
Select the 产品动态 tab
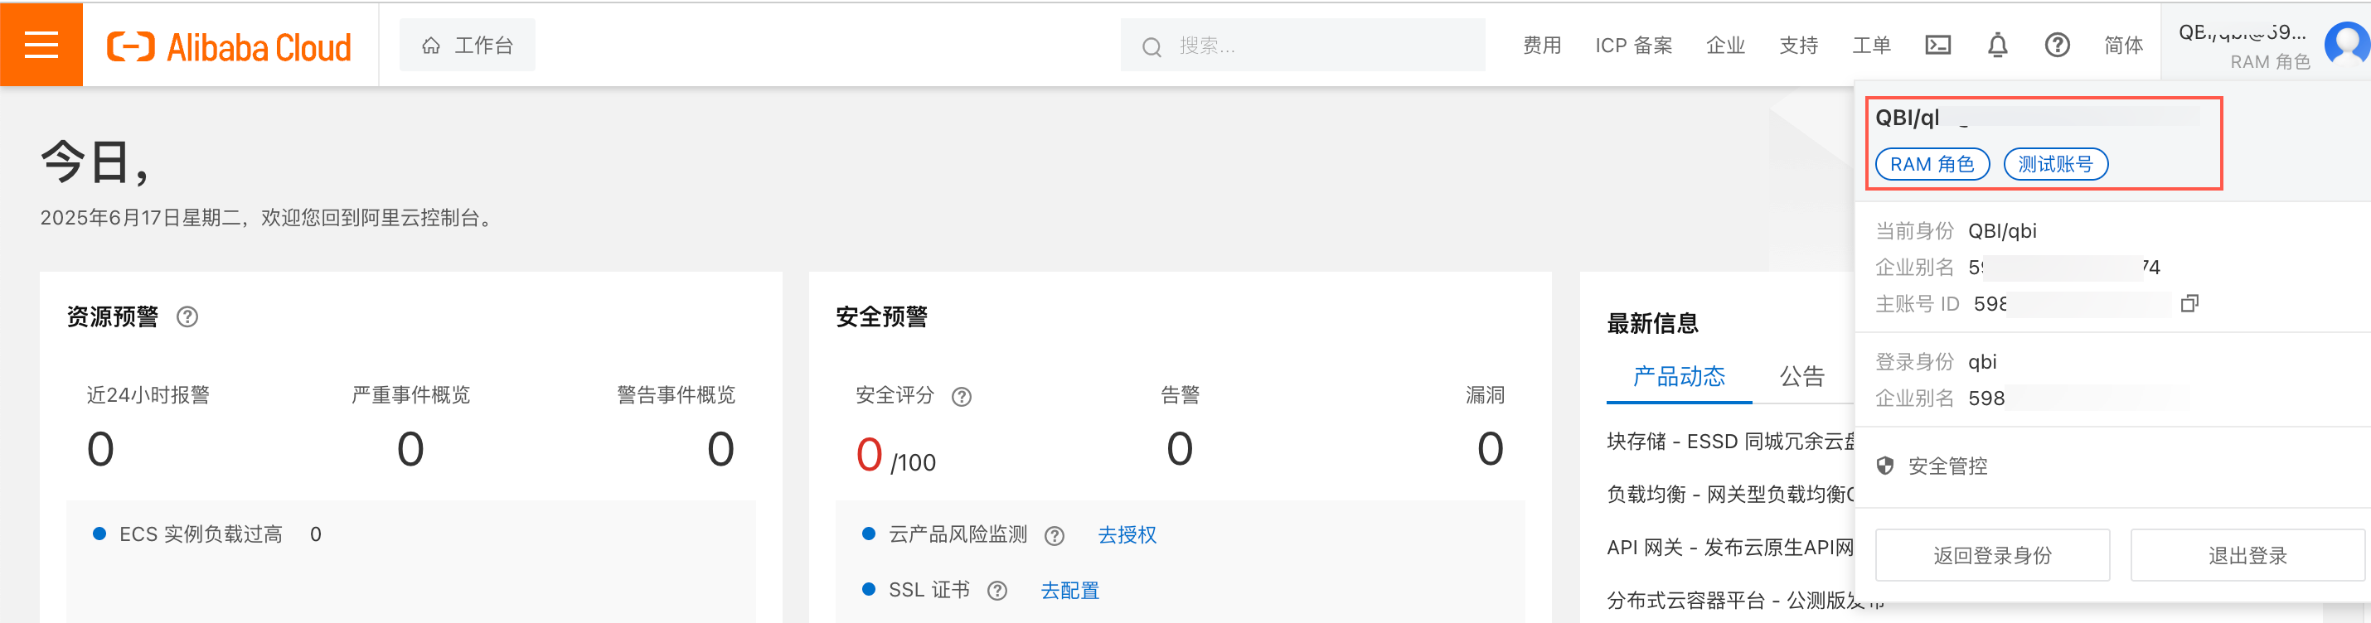(x=1678, y=376)
